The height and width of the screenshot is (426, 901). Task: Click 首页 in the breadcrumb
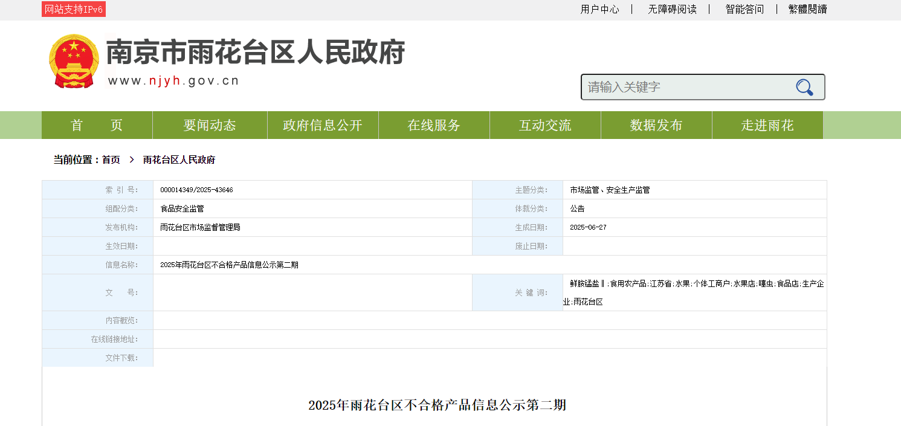pyautogui.click(x=111, y=160)
